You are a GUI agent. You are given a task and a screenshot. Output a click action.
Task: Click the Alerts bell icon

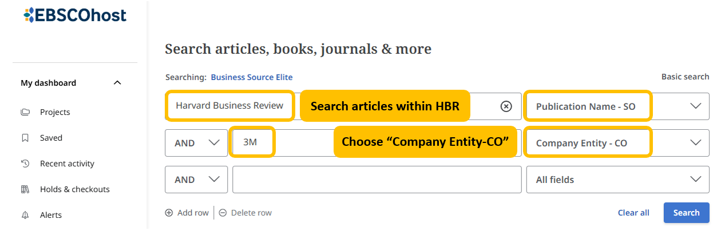click(25, 215)
